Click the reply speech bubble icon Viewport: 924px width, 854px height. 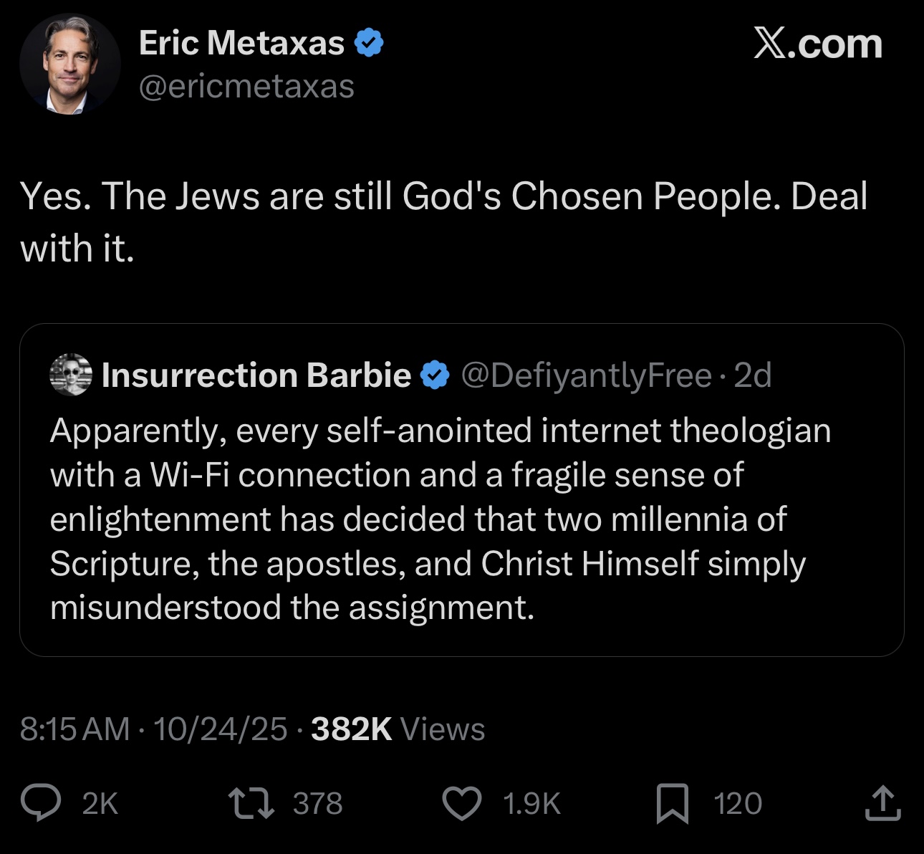[40, 803]
